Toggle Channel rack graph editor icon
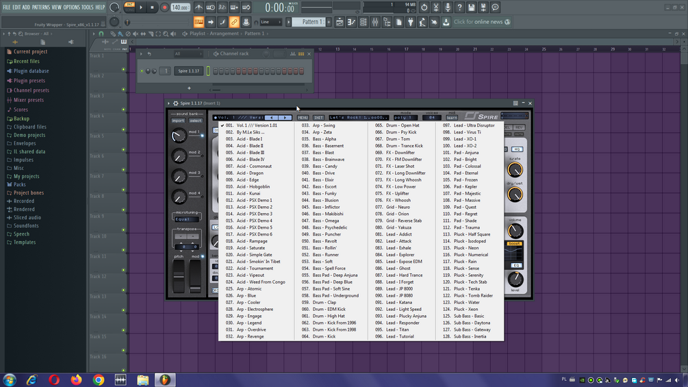 click(x=293, y=54)
